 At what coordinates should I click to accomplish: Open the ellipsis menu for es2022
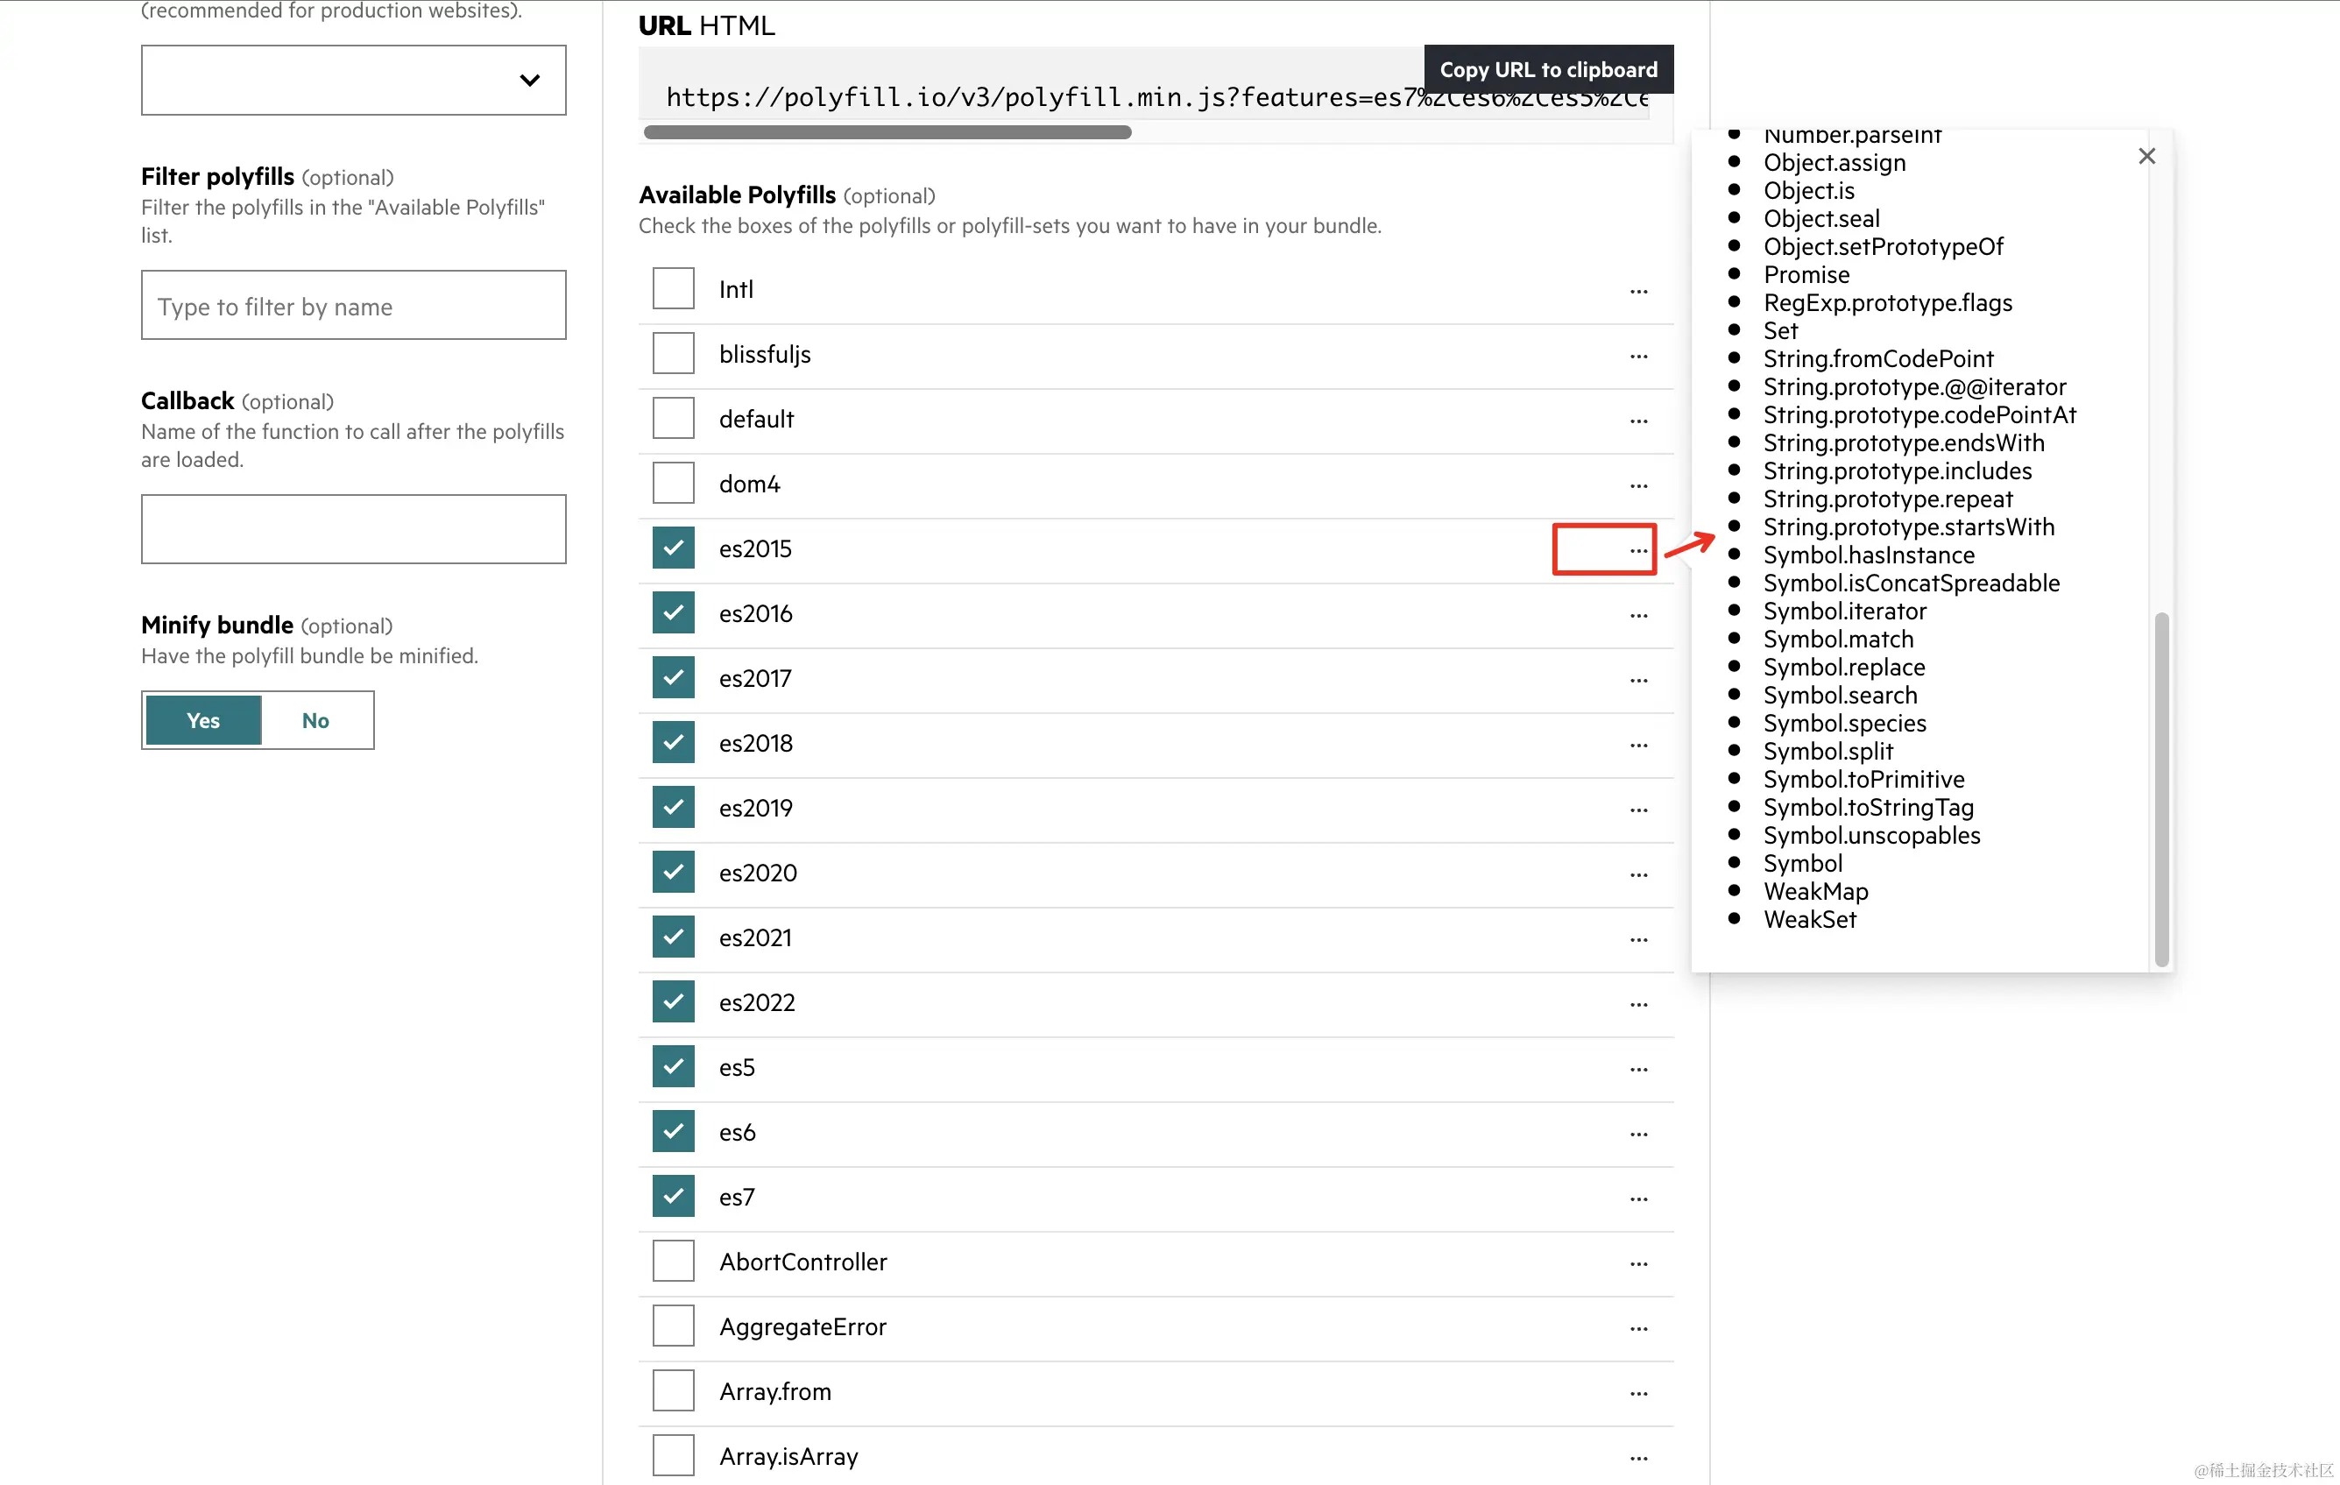click(x=1637, y=1004)
